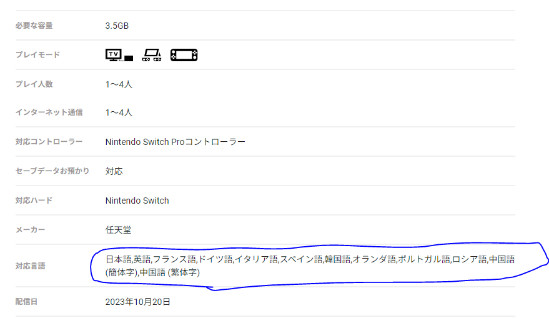Click the 対応言語 label
549x318 pixels.
point(30,266)
